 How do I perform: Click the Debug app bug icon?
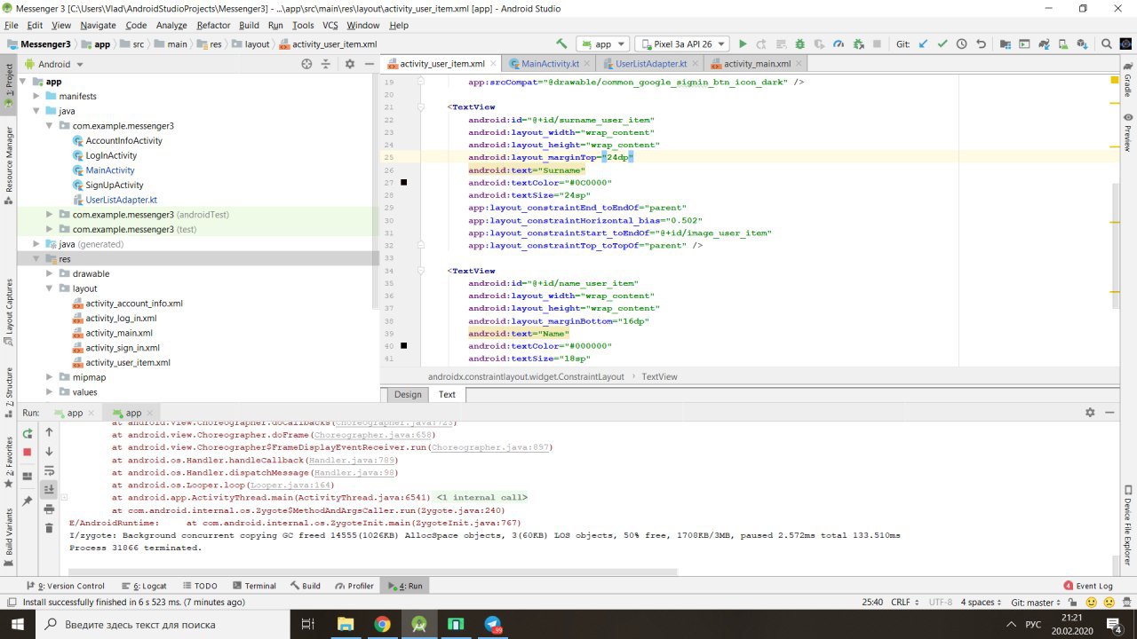point(800,43)
